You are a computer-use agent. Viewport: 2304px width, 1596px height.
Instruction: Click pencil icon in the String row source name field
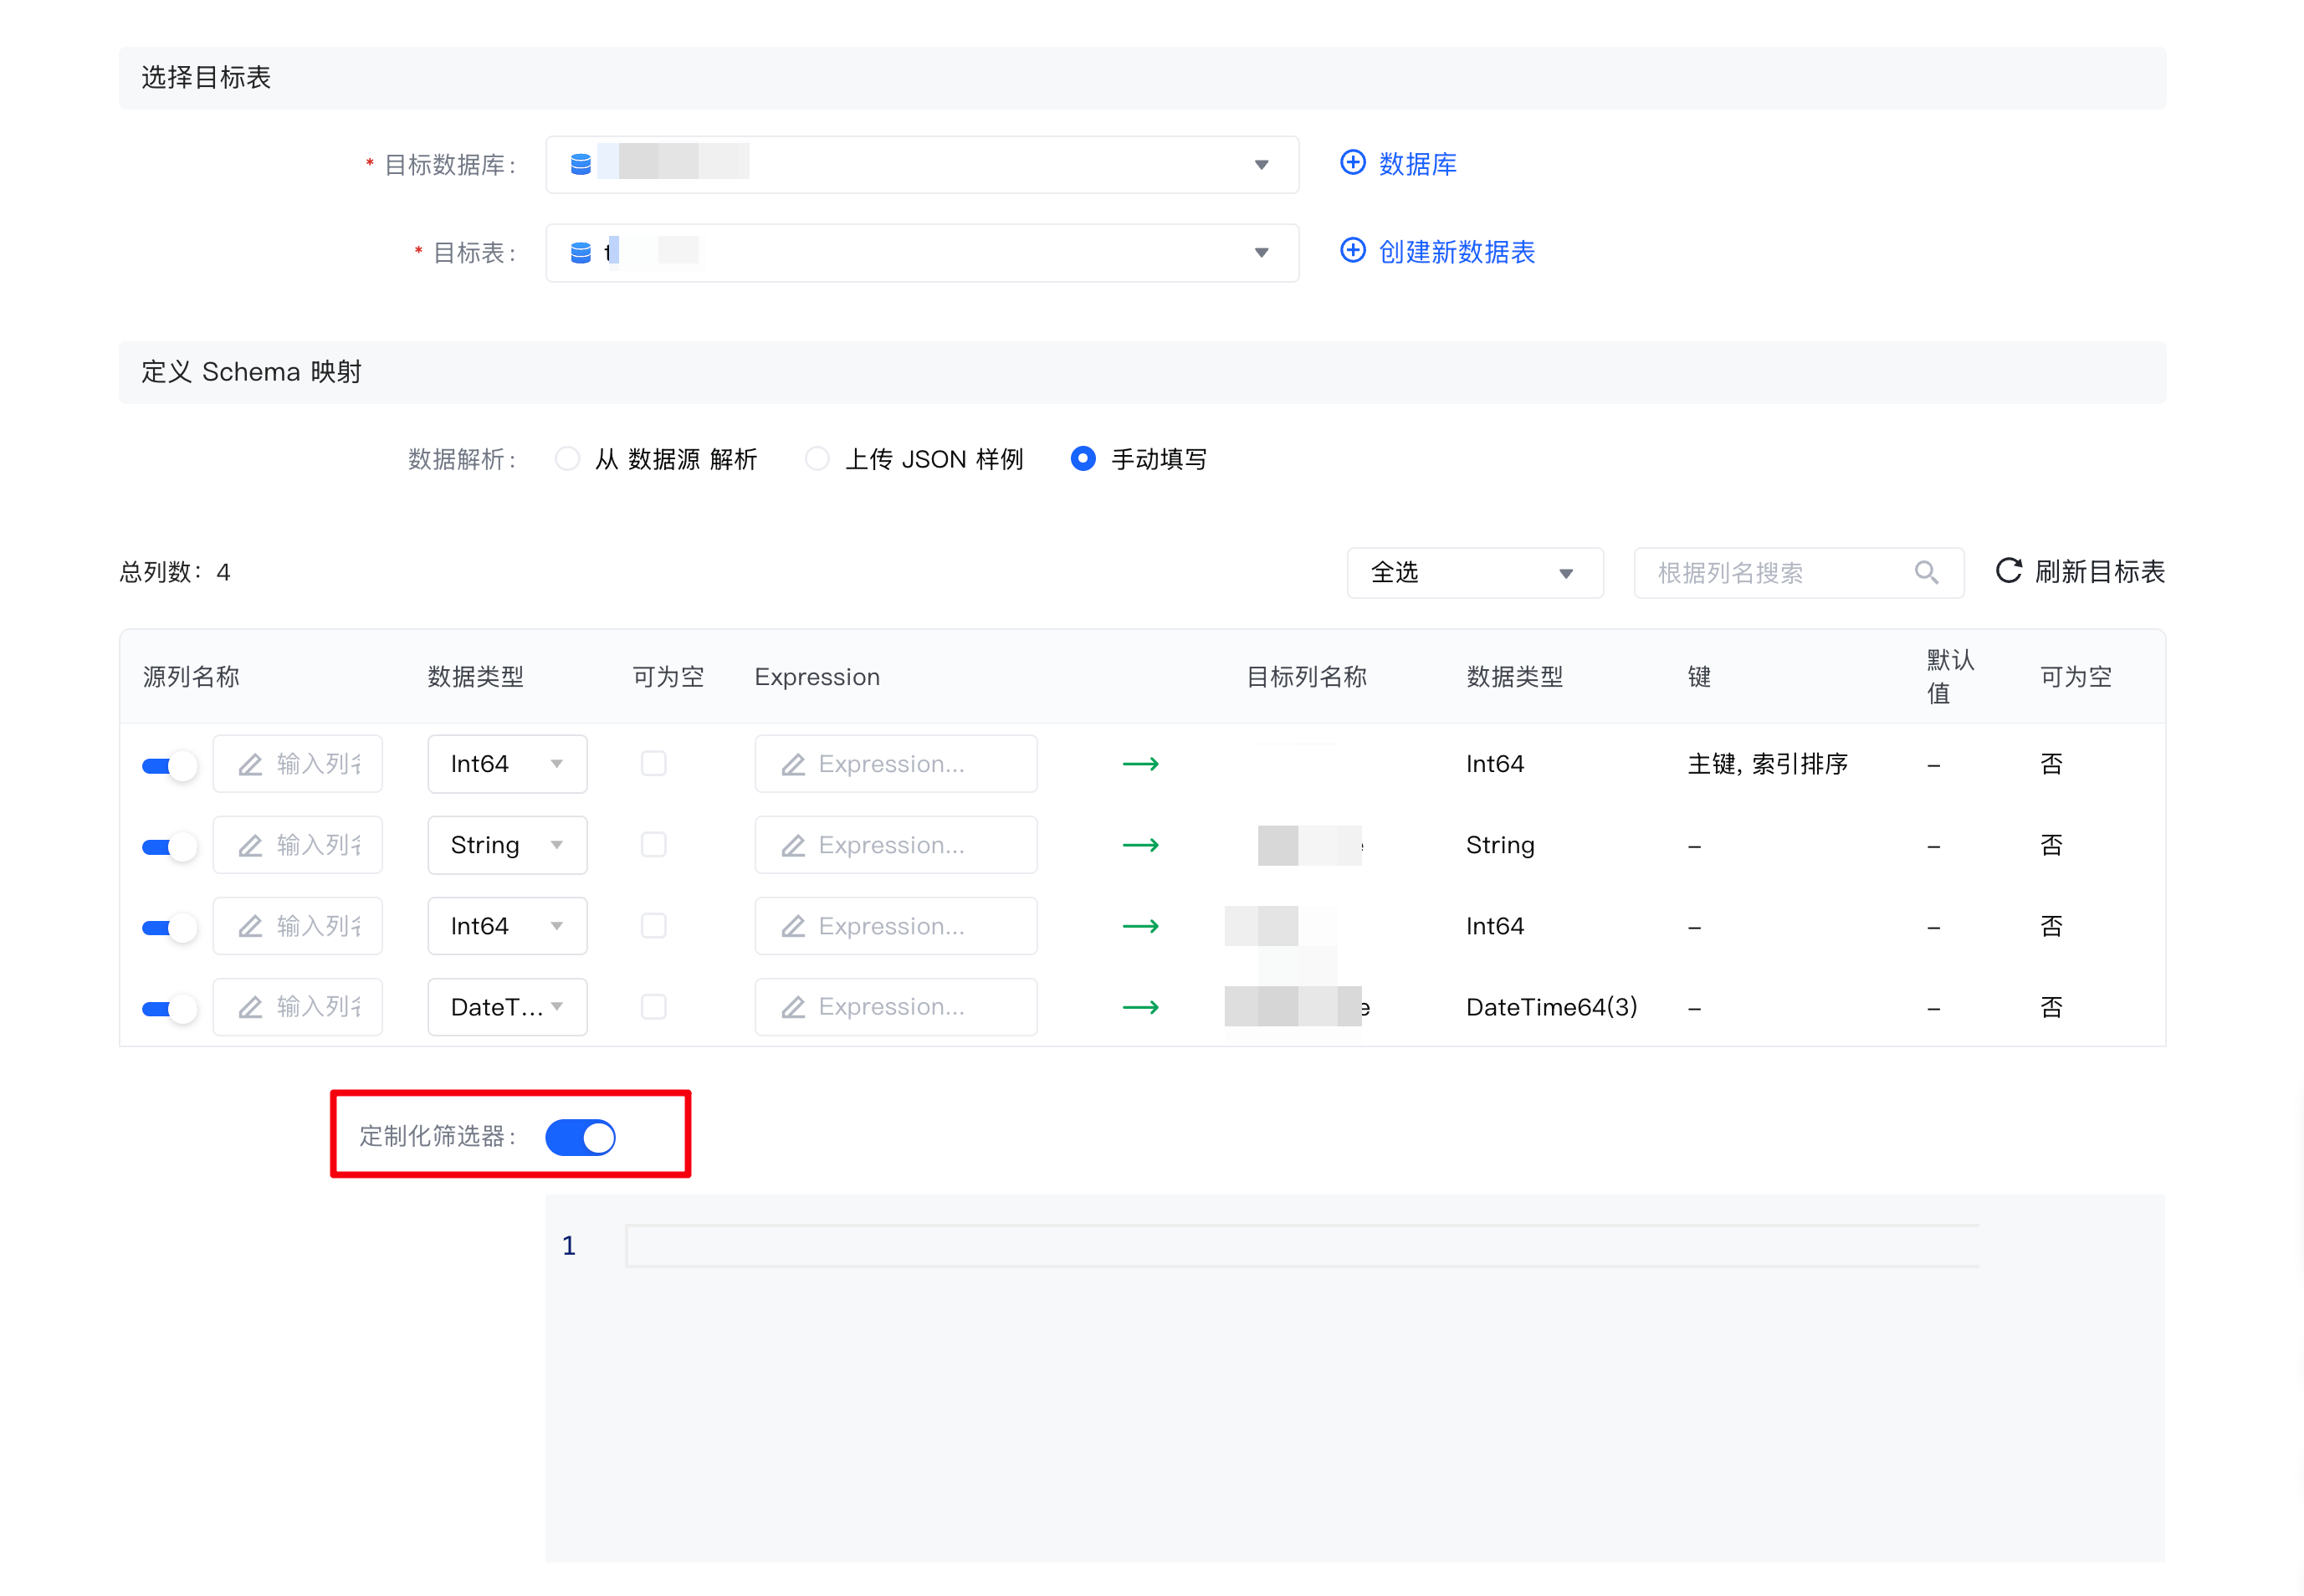point(250,845)
